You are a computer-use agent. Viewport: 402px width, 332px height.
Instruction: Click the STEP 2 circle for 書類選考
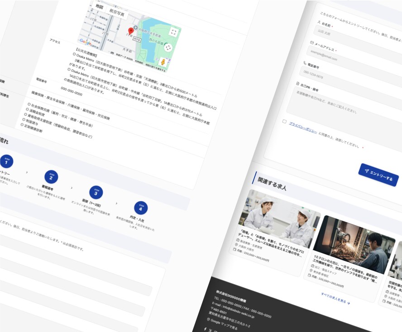tap(51, 177)
